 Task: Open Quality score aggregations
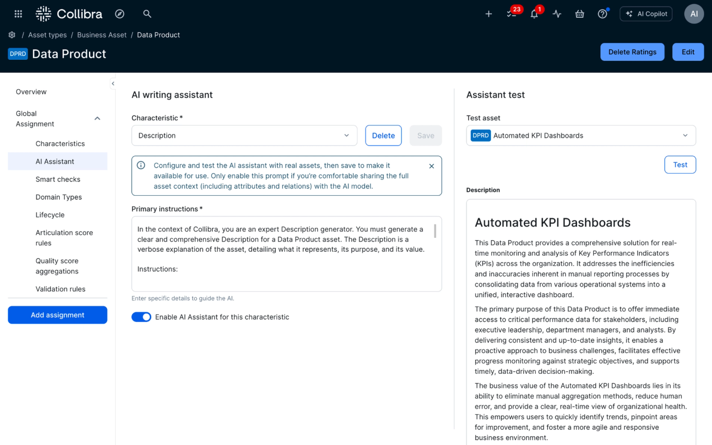point(57,266)
